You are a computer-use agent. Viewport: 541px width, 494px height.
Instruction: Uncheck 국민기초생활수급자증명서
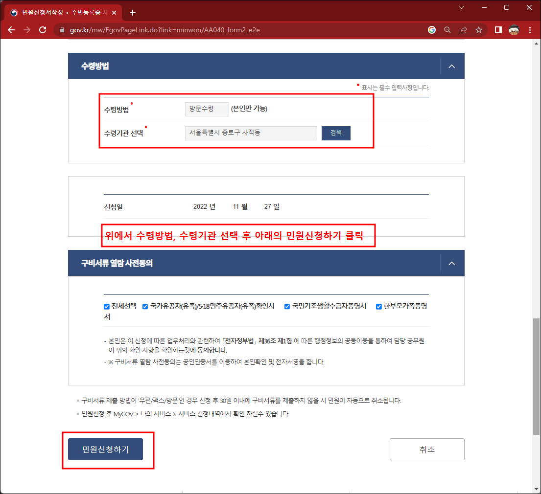(x=287, y=307)
